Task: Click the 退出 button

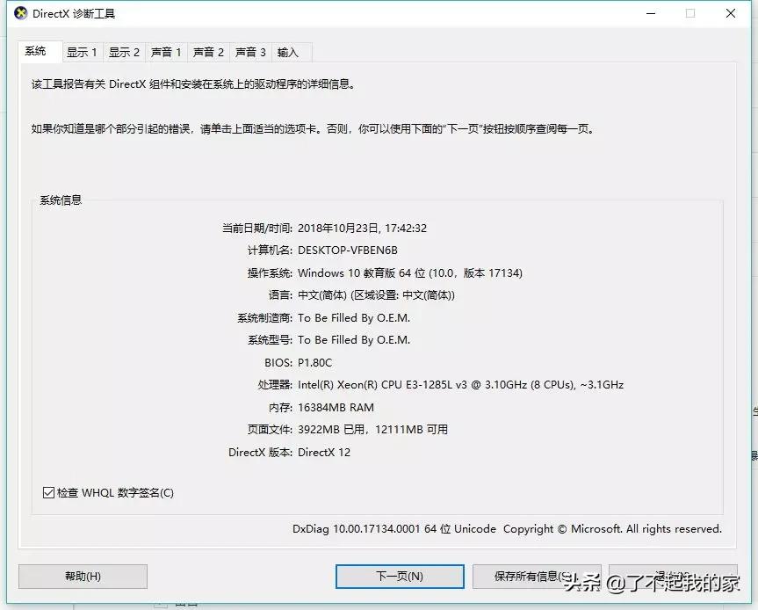Action: pyautogui.click(x=676, y=577)
